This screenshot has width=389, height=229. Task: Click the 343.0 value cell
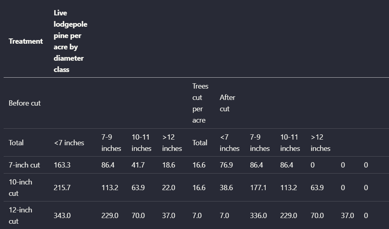pos(62,216)
